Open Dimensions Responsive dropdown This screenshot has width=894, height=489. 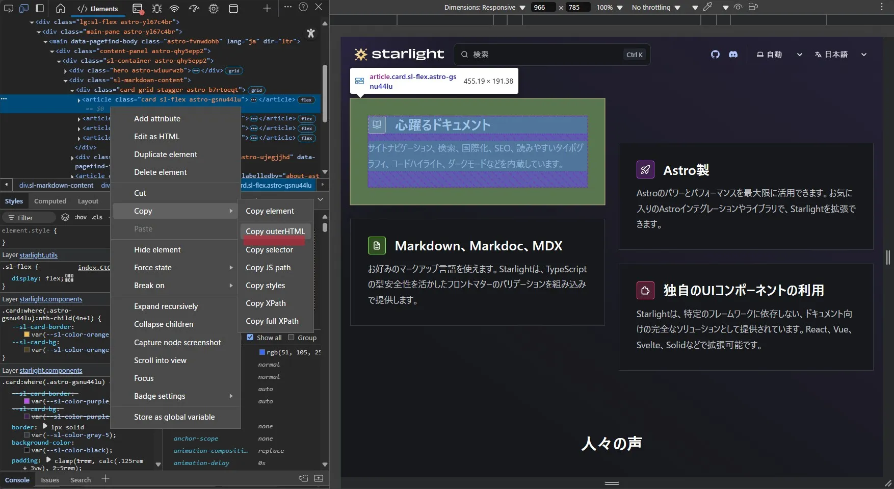tap(484, 8)
